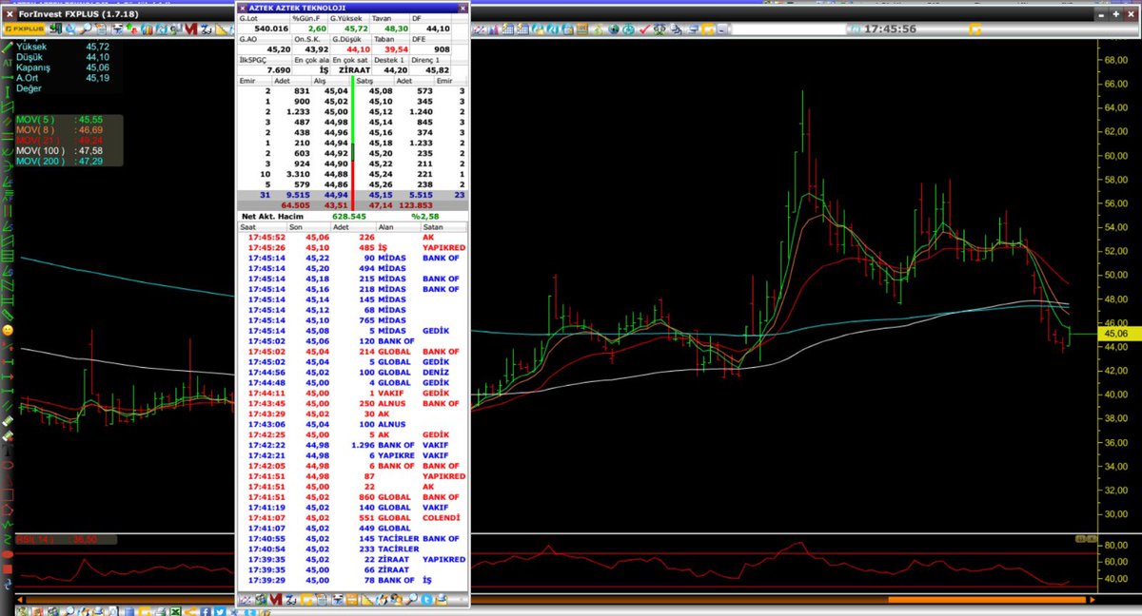1142x616 pixels.
Task: Click the Yüksek value 45,72 in the chart legend
Action: coord(97,46)
